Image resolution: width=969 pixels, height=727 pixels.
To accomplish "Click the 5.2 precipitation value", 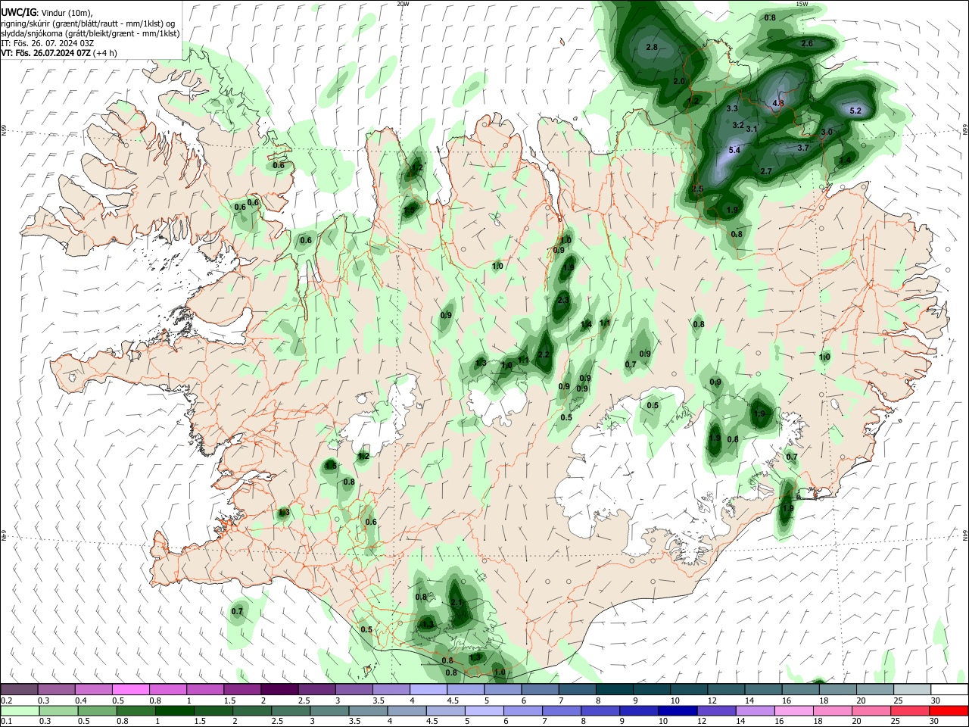I will click(x=855, y=111).
